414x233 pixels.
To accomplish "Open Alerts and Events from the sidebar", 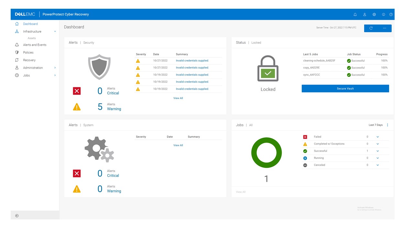I will point(35,45).
